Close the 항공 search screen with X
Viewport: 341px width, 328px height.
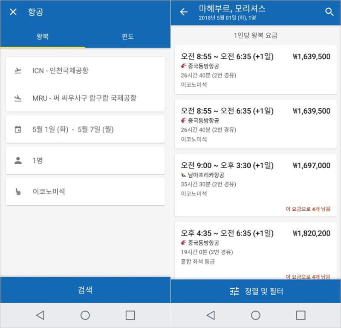point(13,12)
